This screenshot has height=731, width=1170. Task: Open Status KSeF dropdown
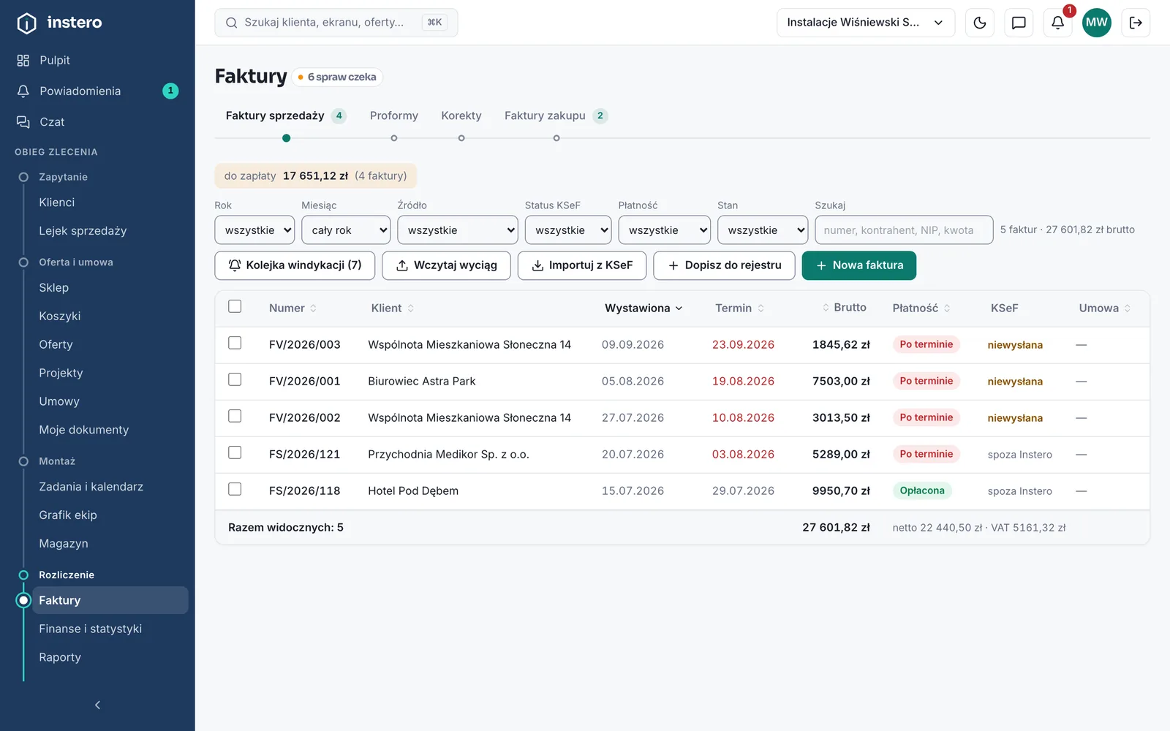tap(568, 230)
